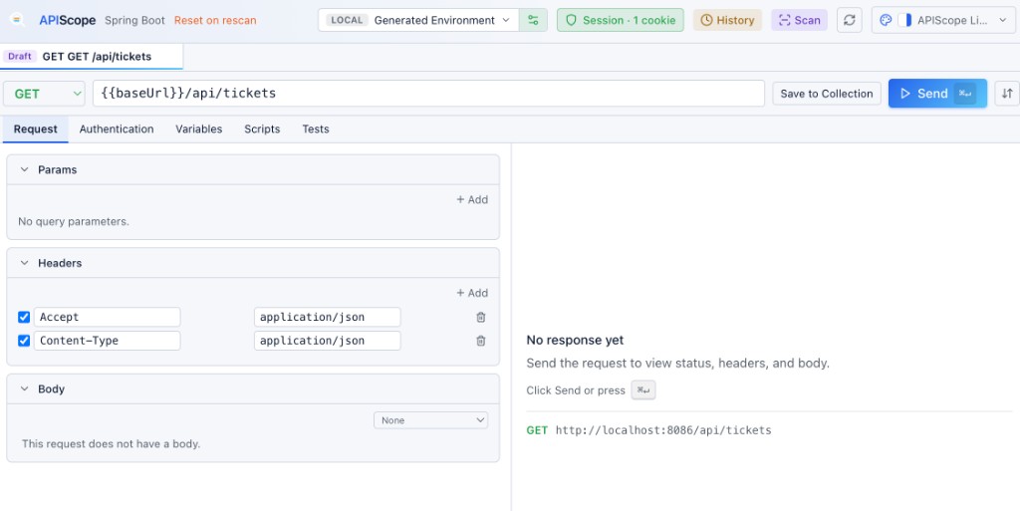Viewport: 1020px width, 511px height.
Task: Delete the Content-Type header row
Action: (481, 341)
